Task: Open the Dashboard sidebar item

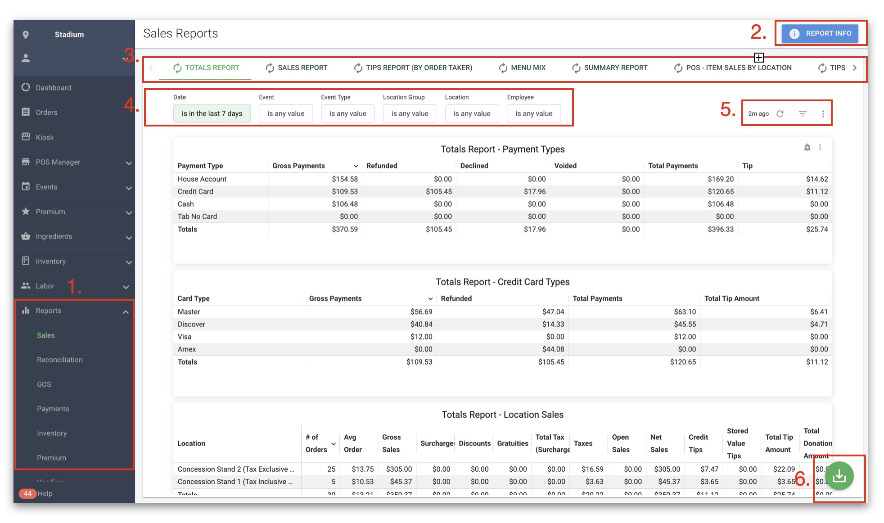Action: pos(53,88)
